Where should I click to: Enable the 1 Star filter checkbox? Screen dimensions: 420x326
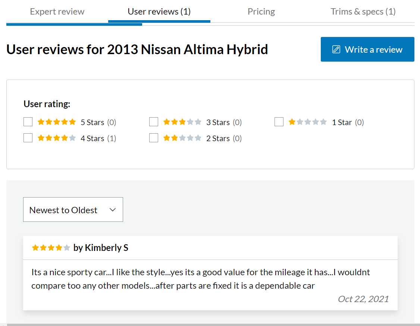coord(279,122)
